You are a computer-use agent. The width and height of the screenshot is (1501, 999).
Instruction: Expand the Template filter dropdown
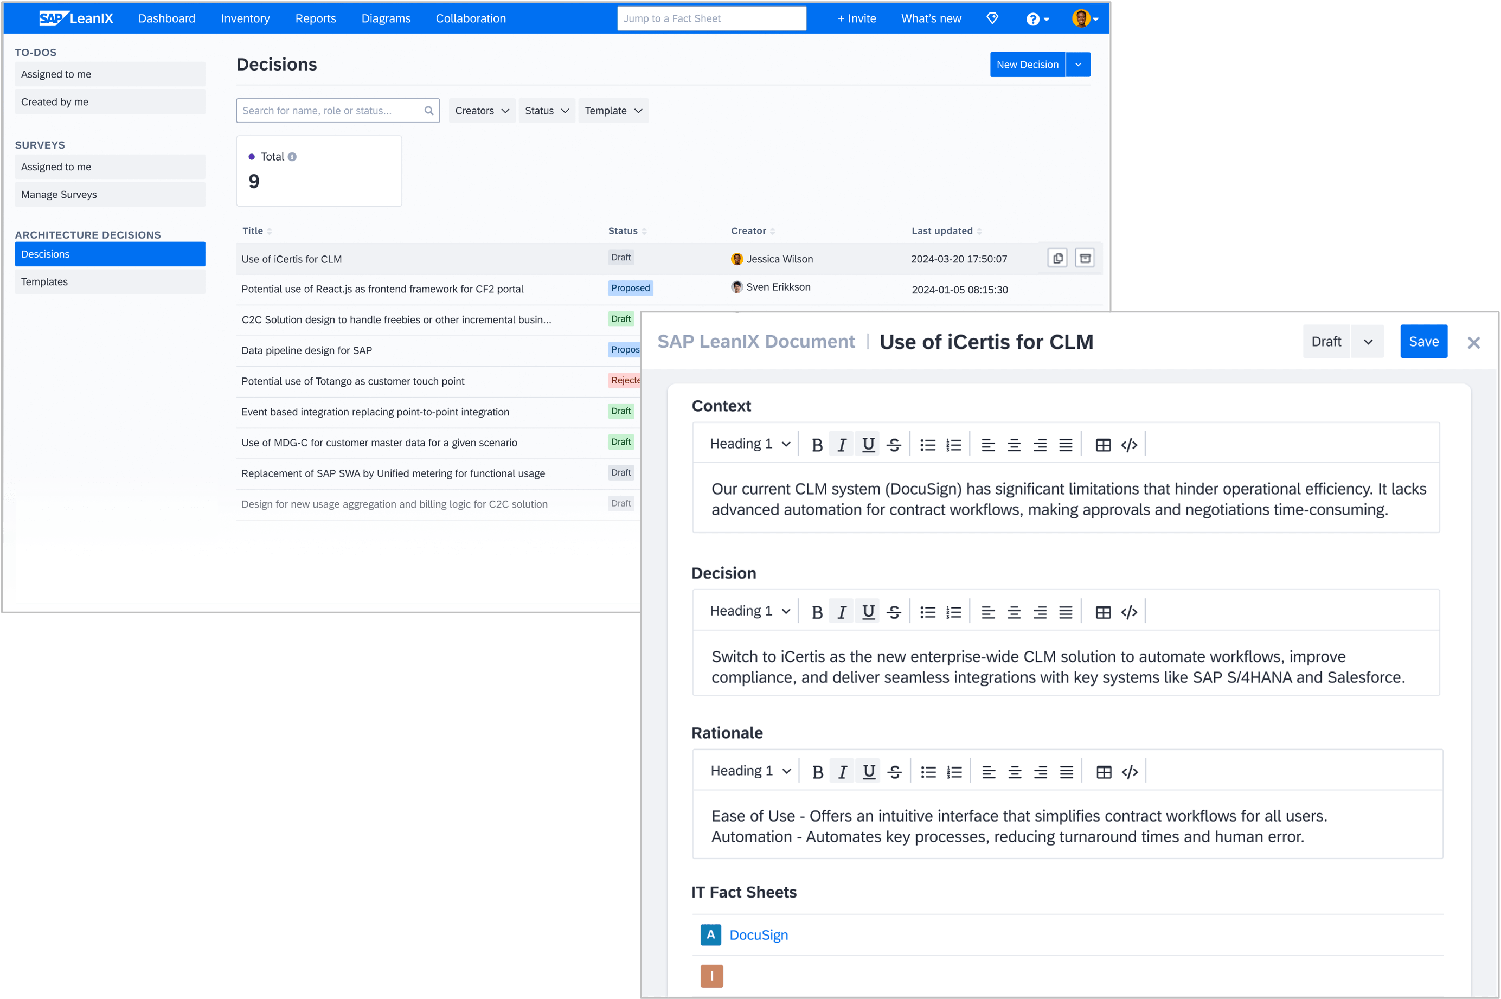(x=613, y=111)
